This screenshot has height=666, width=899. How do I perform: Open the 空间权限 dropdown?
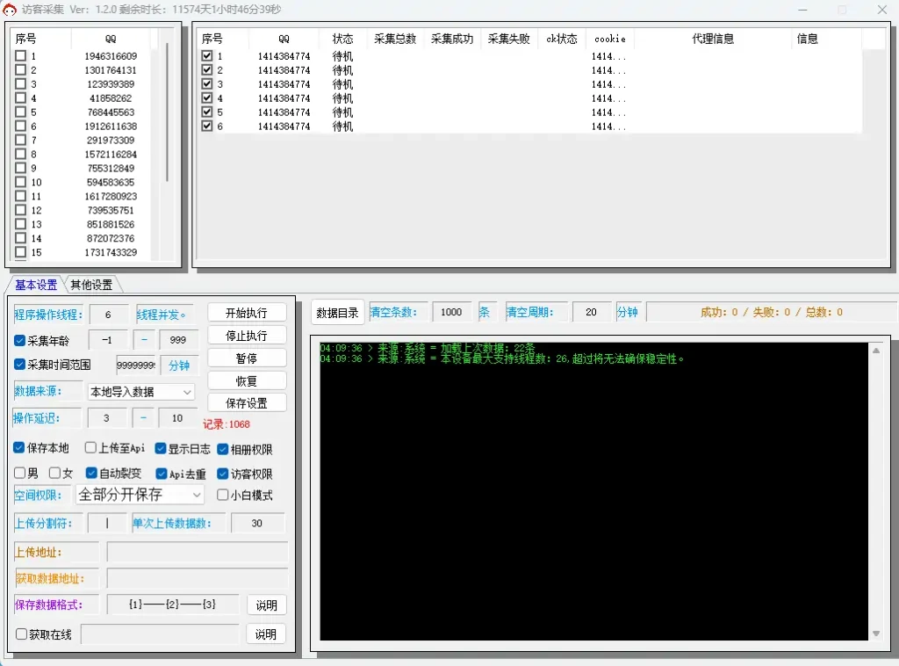pos(140,495)
